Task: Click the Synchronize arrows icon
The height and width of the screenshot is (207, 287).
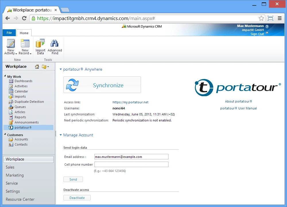Action: pos(72,85)
